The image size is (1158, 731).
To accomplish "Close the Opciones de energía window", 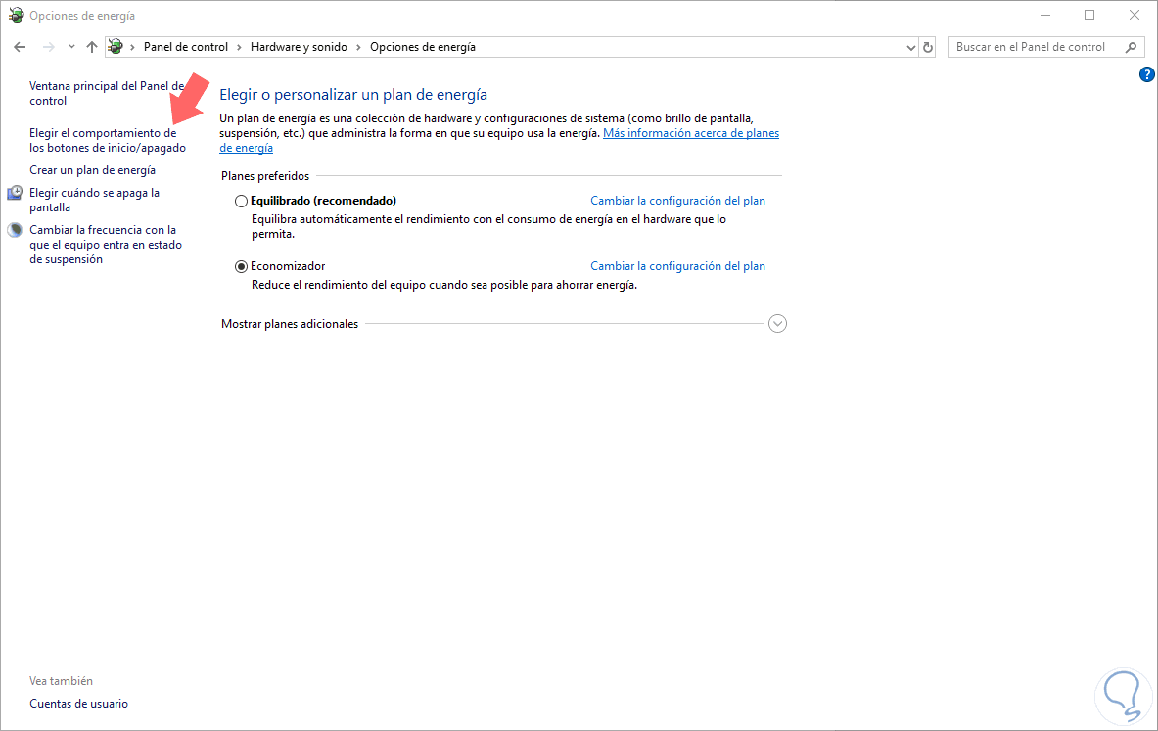I will 1135,15.
